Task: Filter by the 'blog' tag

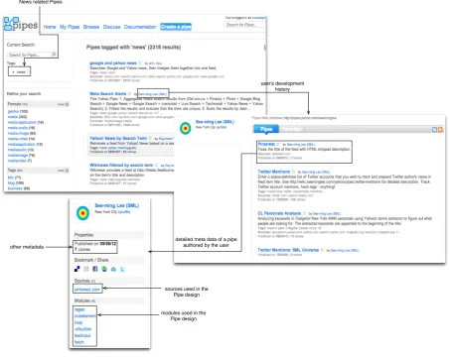Action: tap(11, 182)
